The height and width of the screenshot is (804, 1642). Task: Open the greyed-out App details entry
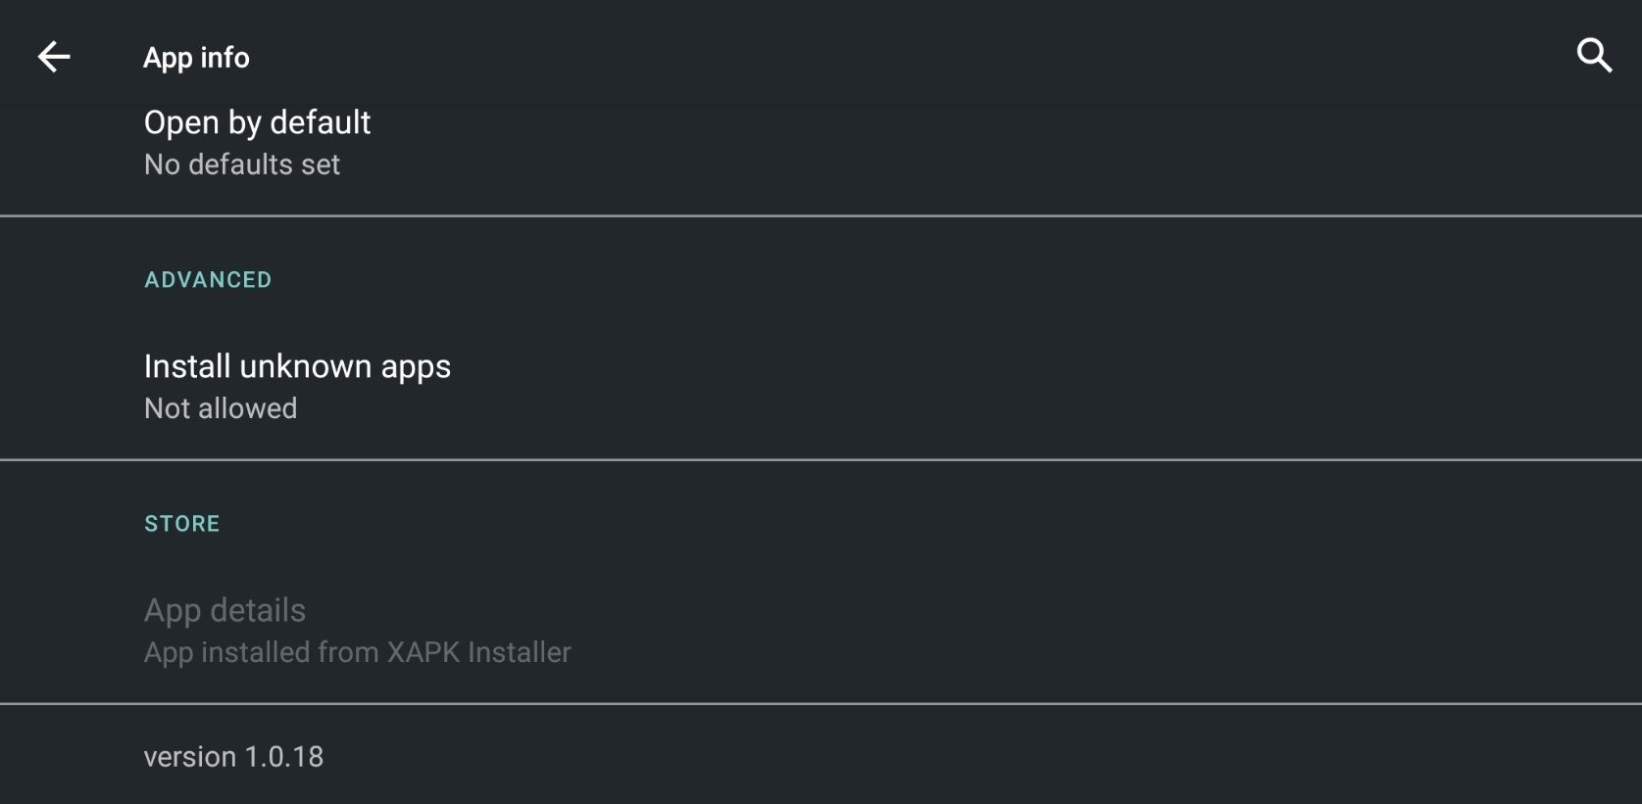point(821,631)
